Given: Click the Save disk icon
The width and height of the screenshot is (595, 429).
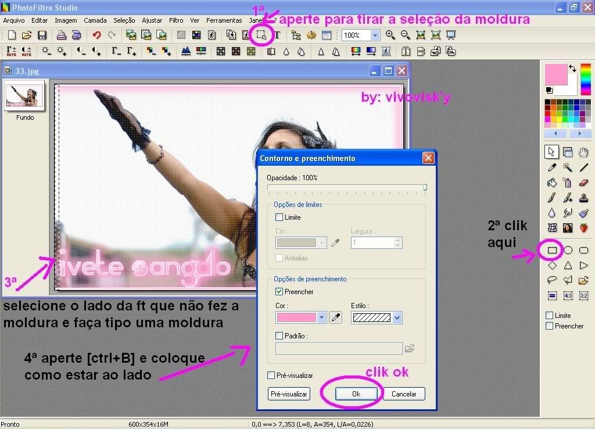Looking at the screenshot, I should 42,35.
